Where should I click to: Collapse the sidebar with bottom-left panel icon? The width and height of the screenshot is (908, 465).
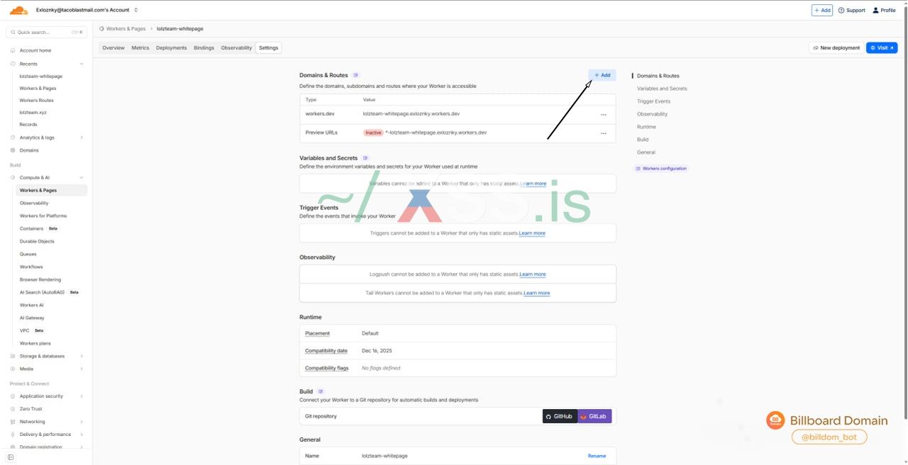[11, 457]
